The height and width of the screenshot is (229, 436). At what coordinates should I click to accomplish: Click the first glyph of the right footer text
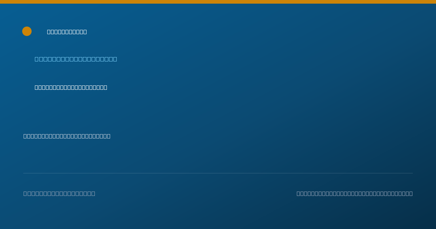pyautogui.click(x=299, y=193)
